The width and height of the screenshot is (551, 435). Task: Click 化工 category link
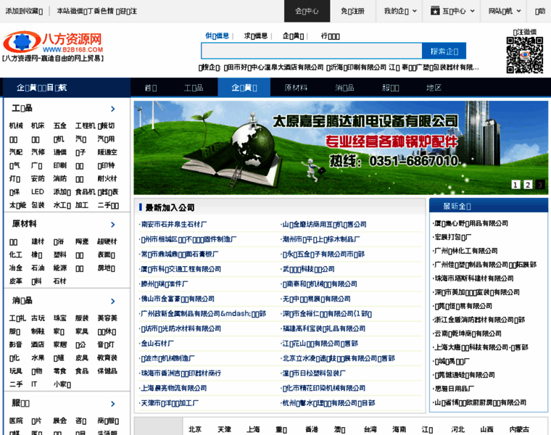coord(16,254)
